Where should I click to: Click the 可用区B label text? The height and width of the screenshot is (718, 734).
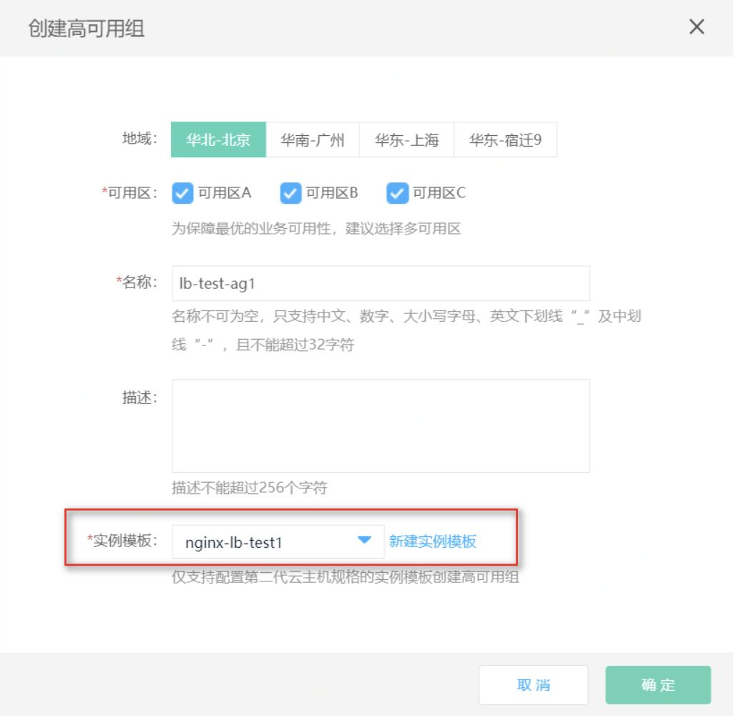point(332,193)
